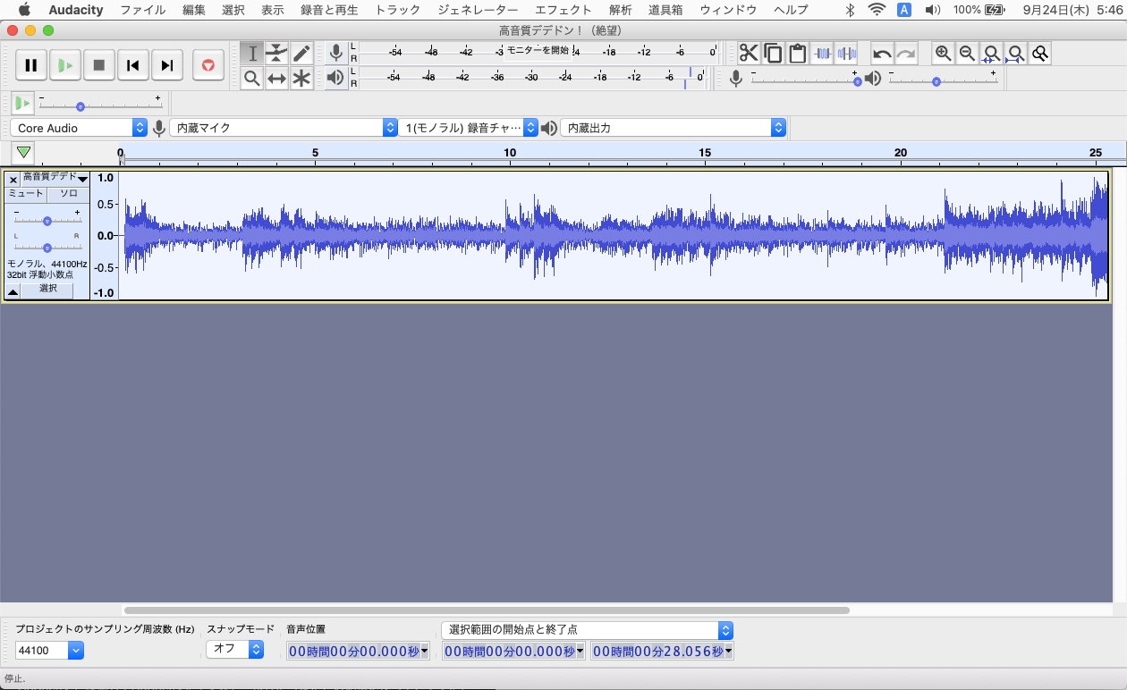
Task: Select the Envelope tool
Action: click(277, 54)
